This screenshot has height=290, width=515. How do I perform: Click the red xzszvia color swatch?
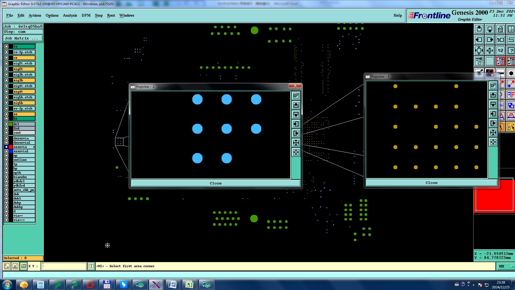click(x=11, y=147)
